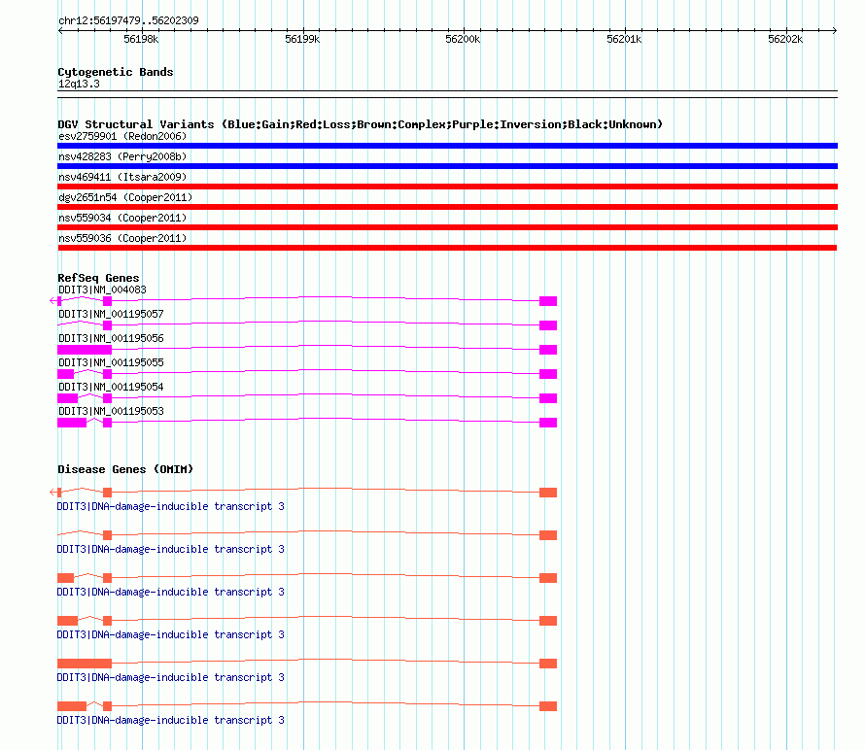Viewport: 865px width, 750px height.
Task: Click the left arrow of first OMIM transcript
Action: 52,492
